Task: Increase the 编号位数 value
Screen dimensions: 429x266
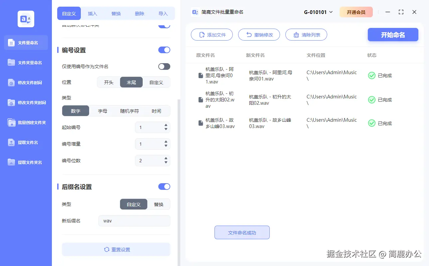Action: pyautogui.click(x=166, y=159)
